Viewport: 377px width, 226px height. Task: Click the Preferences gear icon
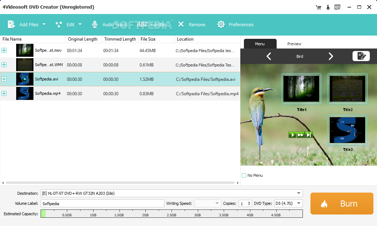coord(221,24)
